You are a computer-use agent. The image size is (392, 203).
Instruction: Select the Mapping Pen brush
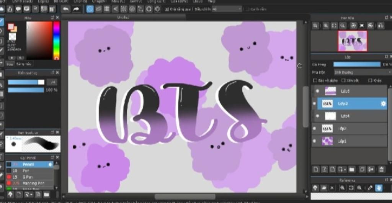[x=29, y=183]
